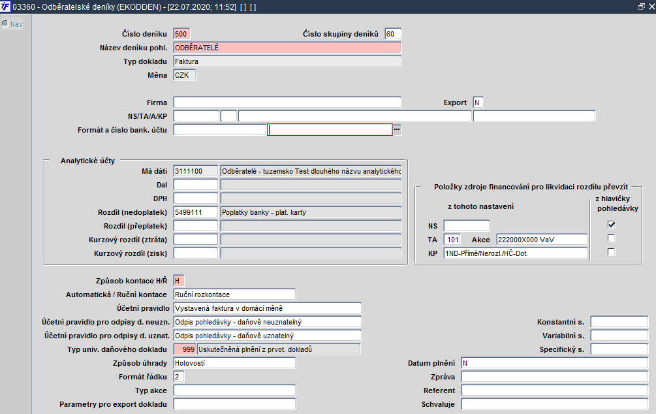The height and width of the screenshot is (414, 656).
Task: Click the Má dáti account number field
Action: (x=195, y=171)
